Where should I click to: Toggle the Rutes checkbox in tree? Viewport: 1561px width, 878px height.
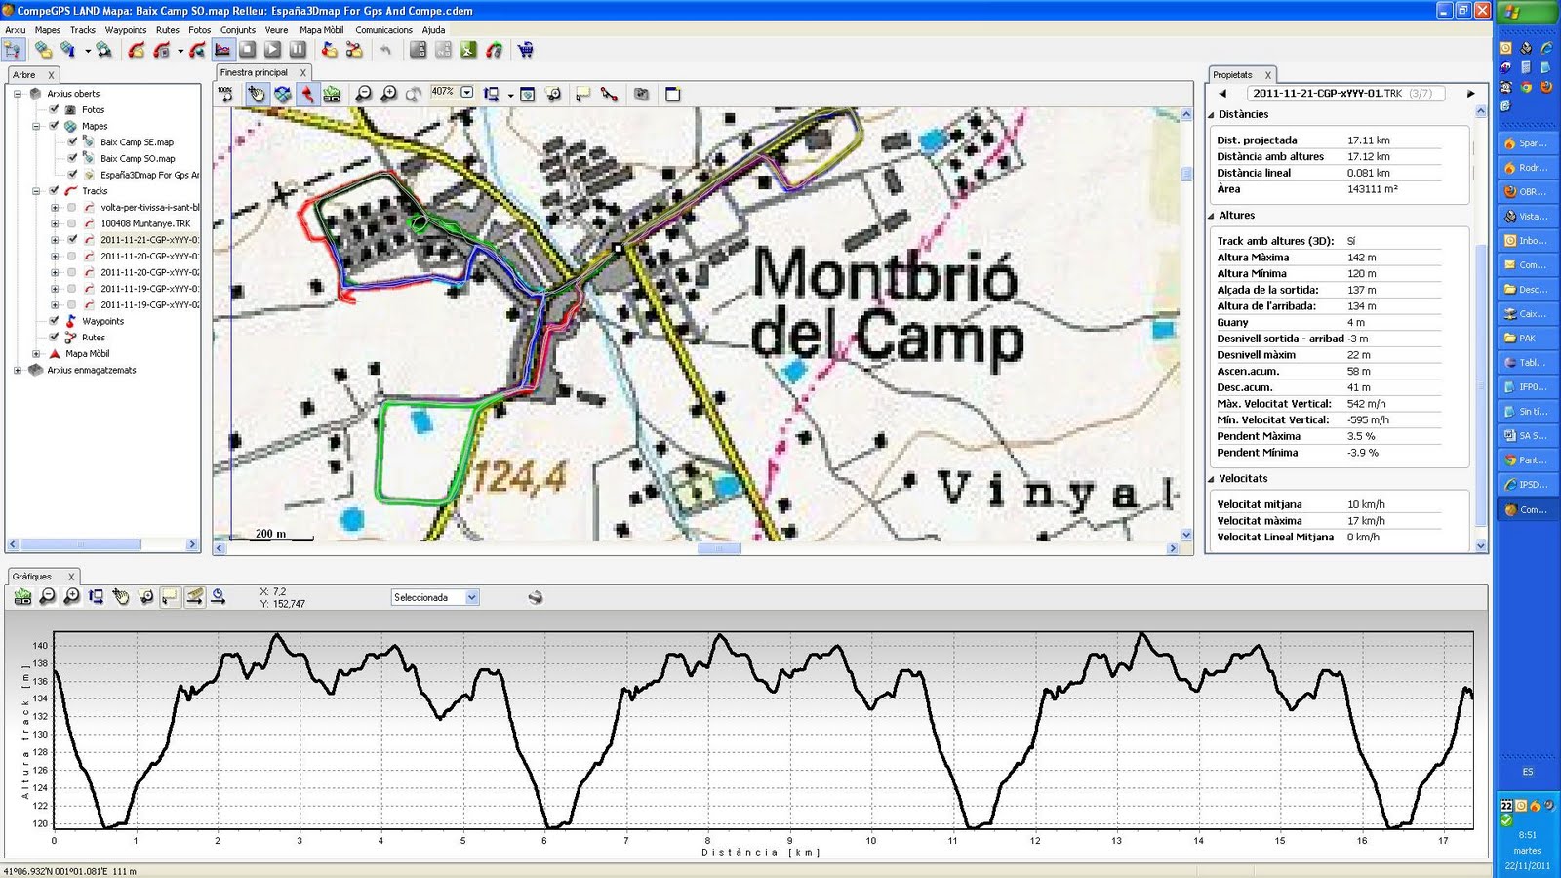[54, 338]
